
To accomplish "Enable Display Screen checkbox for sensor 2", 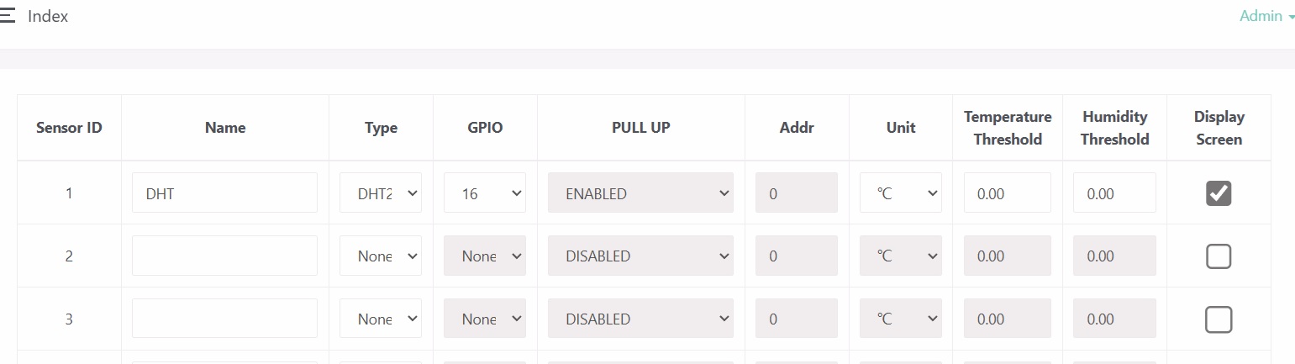I will 1219,256.
